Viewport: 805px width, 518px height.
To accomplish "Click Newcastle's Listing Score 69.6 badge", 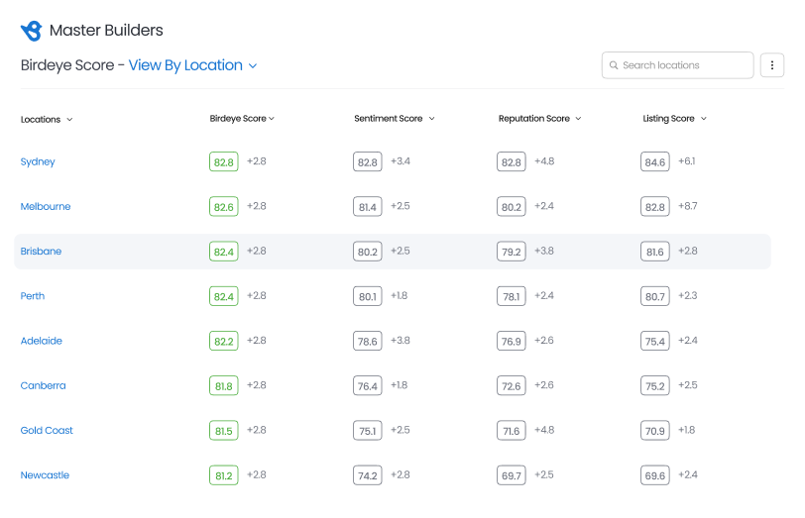I will coord(655,475).
